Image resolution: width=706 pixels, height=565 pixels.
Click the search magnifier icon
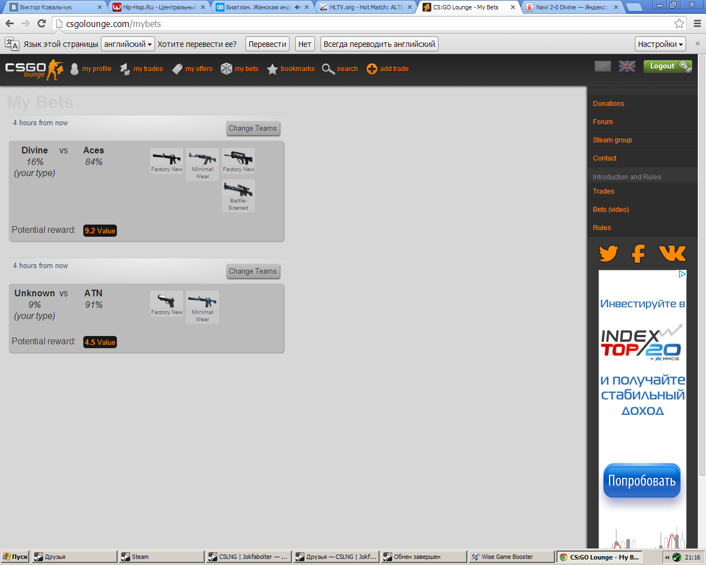328,69
